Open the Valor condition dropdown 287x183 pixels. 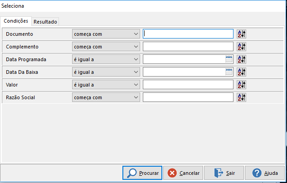click(x=106, y=85)
